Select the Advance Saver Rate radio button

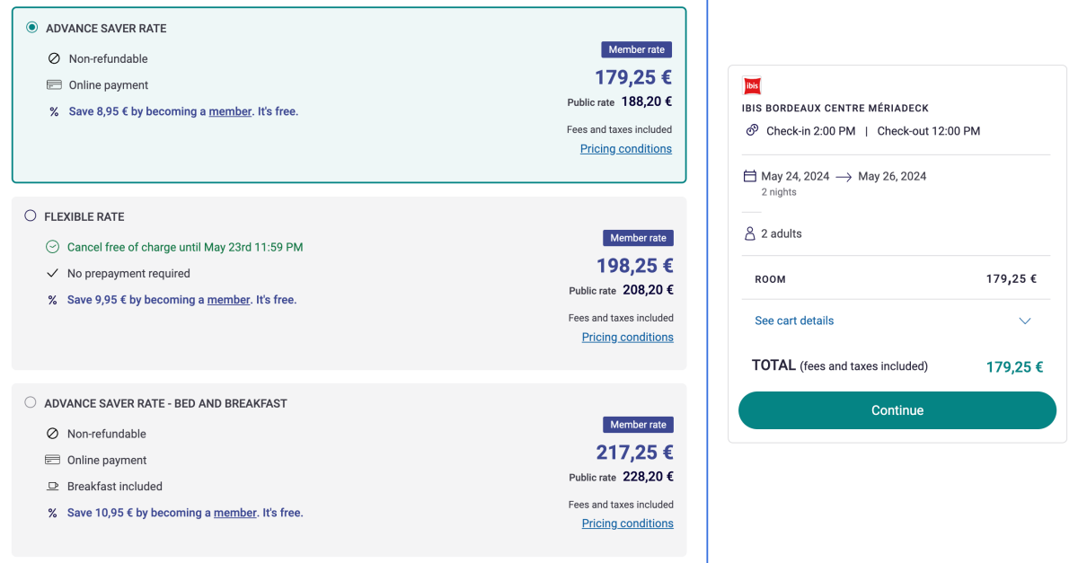(x=32, y=28)
